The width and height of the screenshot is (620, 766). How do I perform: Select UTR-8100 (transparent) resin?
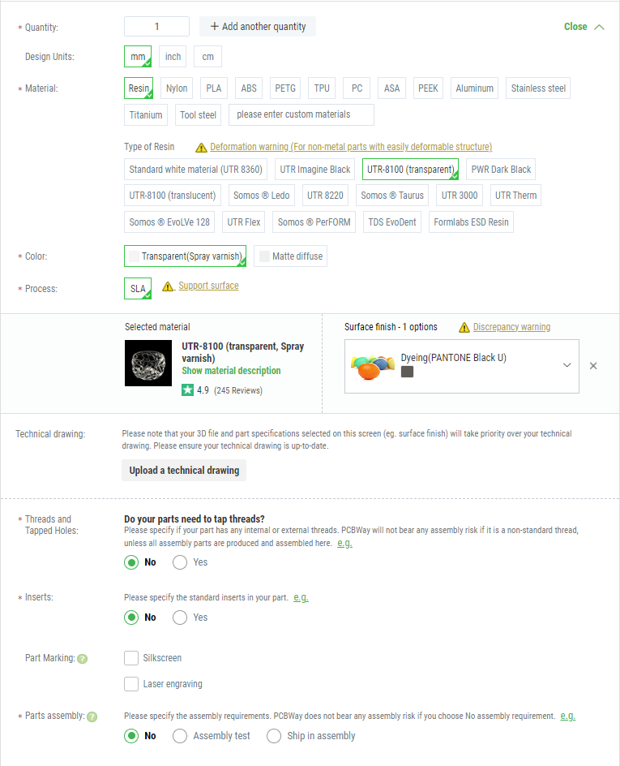tap(411, 170)
